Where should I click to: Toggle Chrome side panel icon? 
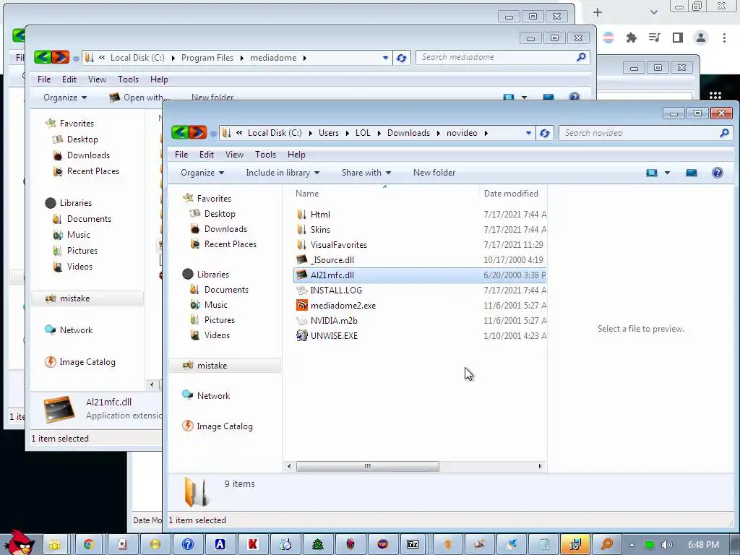(x=678, y=38)
